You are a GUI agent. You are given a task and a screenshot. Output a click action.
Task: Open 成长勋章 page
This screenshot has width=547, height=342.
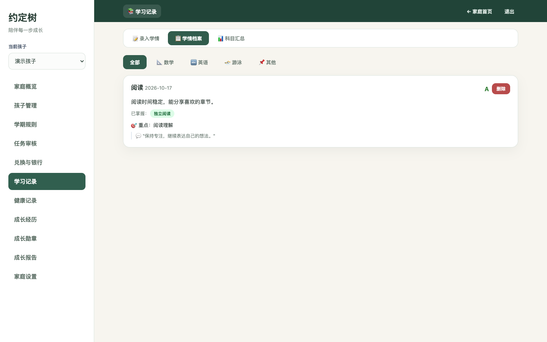47,238
